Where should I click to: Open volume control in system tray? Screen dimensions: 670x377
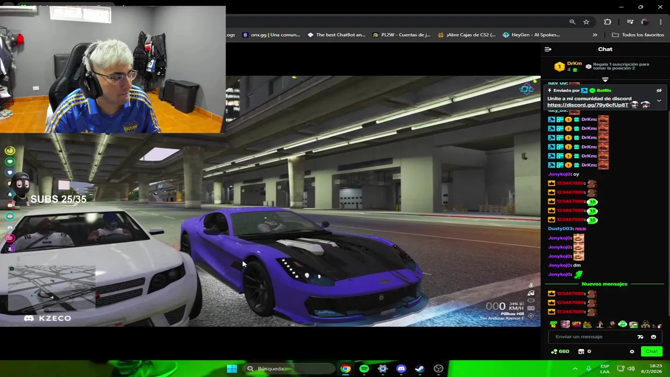click(631, 369)
